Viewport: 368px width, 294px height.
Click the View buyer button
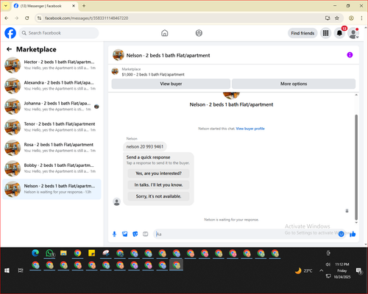(x=171, y=84)
